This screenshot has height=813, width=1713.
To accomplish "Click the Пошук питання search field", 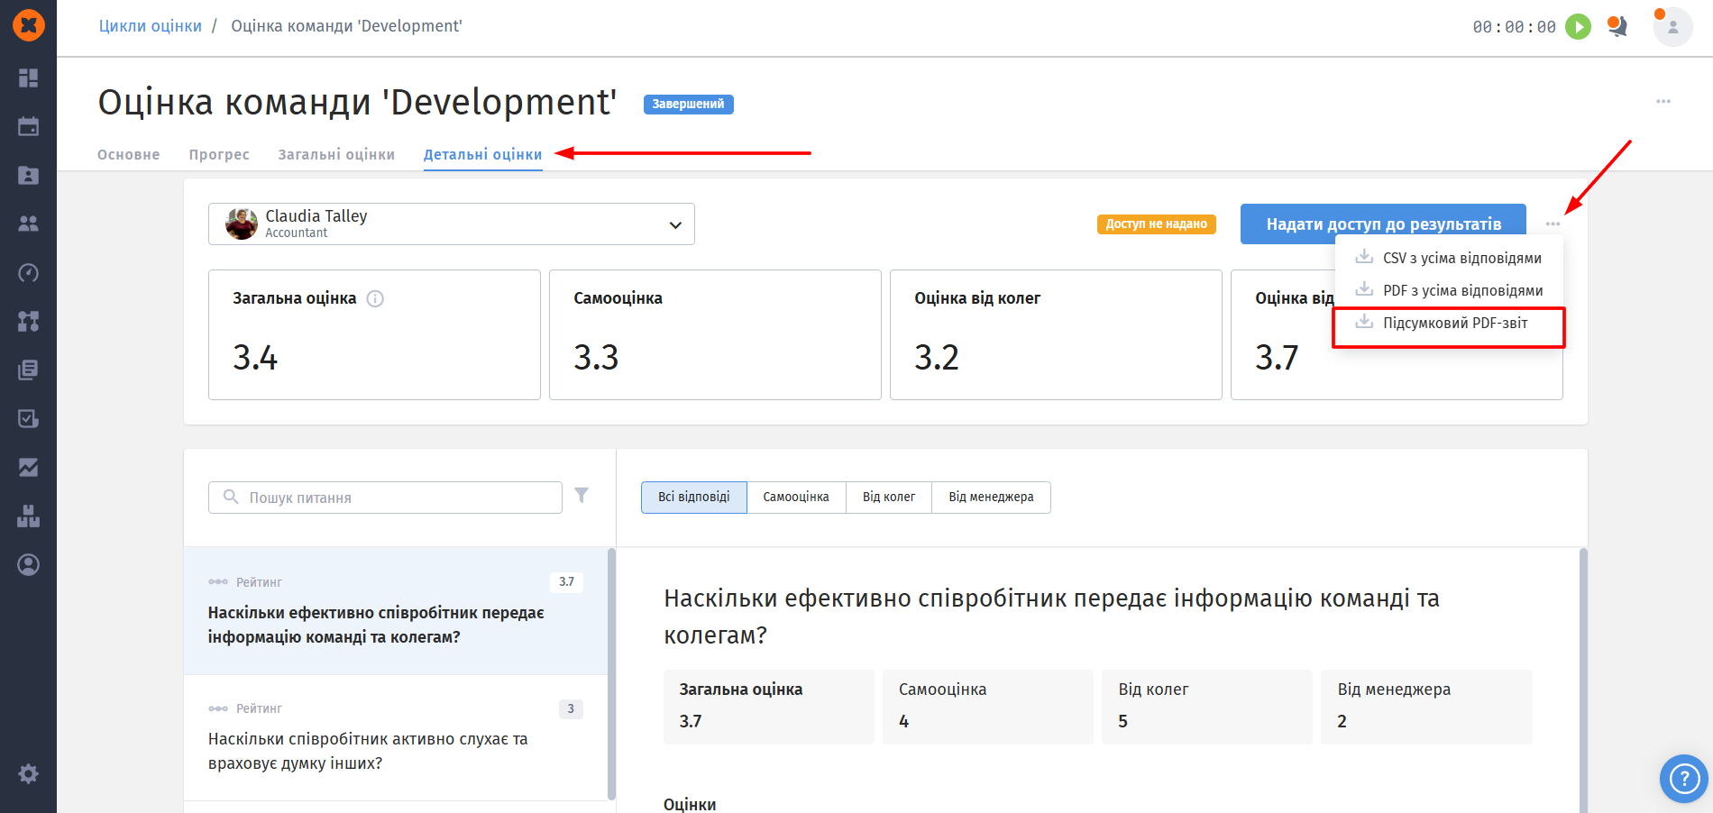I will [385, 498].
